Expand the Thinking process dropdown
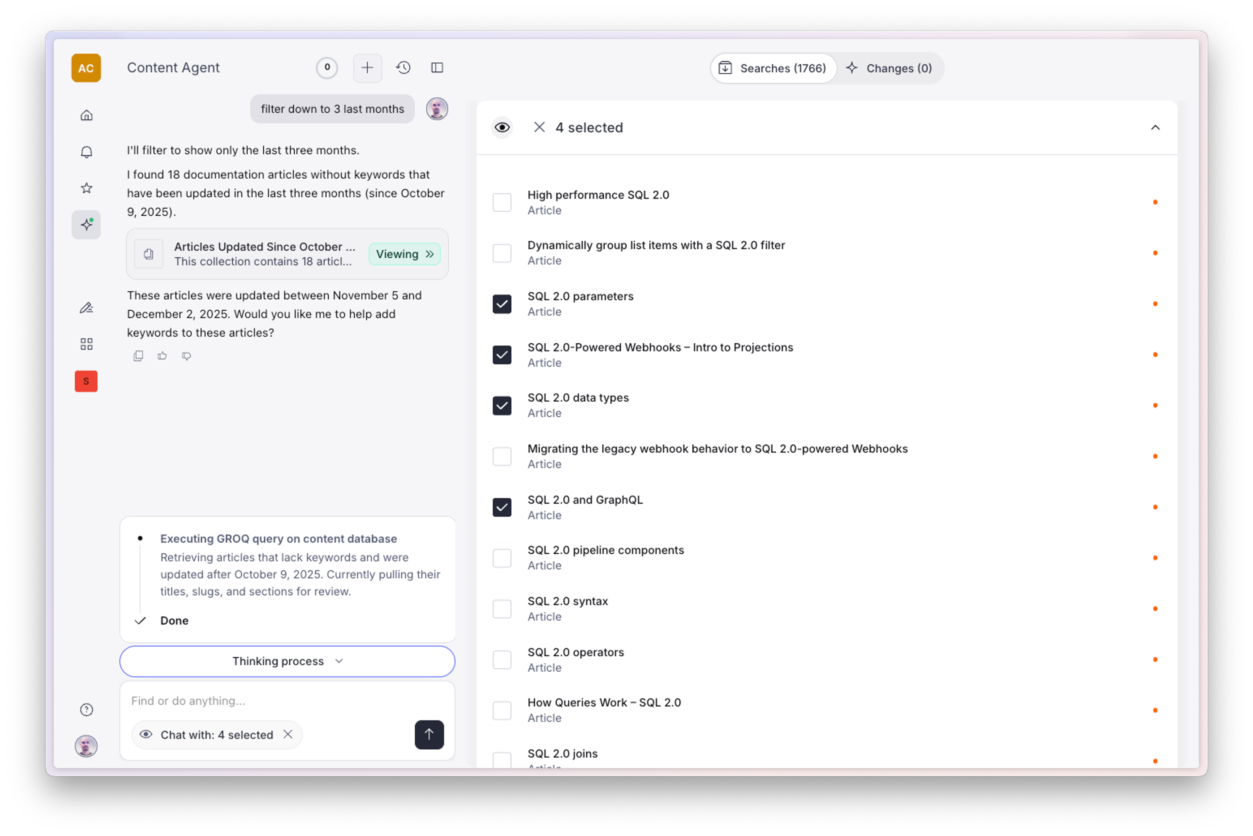Screen dimensions: 1253x836 pyautogui.click(x=287, y=661)
